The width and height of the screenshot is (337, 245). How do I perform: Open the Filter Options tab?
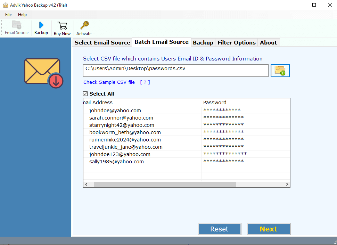236,42
